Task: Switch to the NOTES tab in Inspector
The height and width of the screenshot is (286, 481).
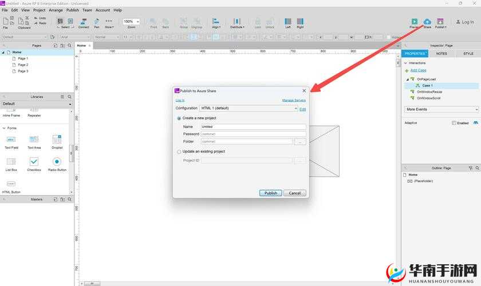Action: (x=441, y=54)
